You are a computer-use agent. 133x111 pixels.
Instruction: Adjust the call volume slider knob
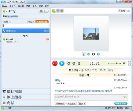(117, 63)
